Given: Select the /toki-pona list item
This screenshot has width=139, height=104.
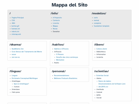Looking at the screenshot, I should pyautogui.click(x=16, y=92).
